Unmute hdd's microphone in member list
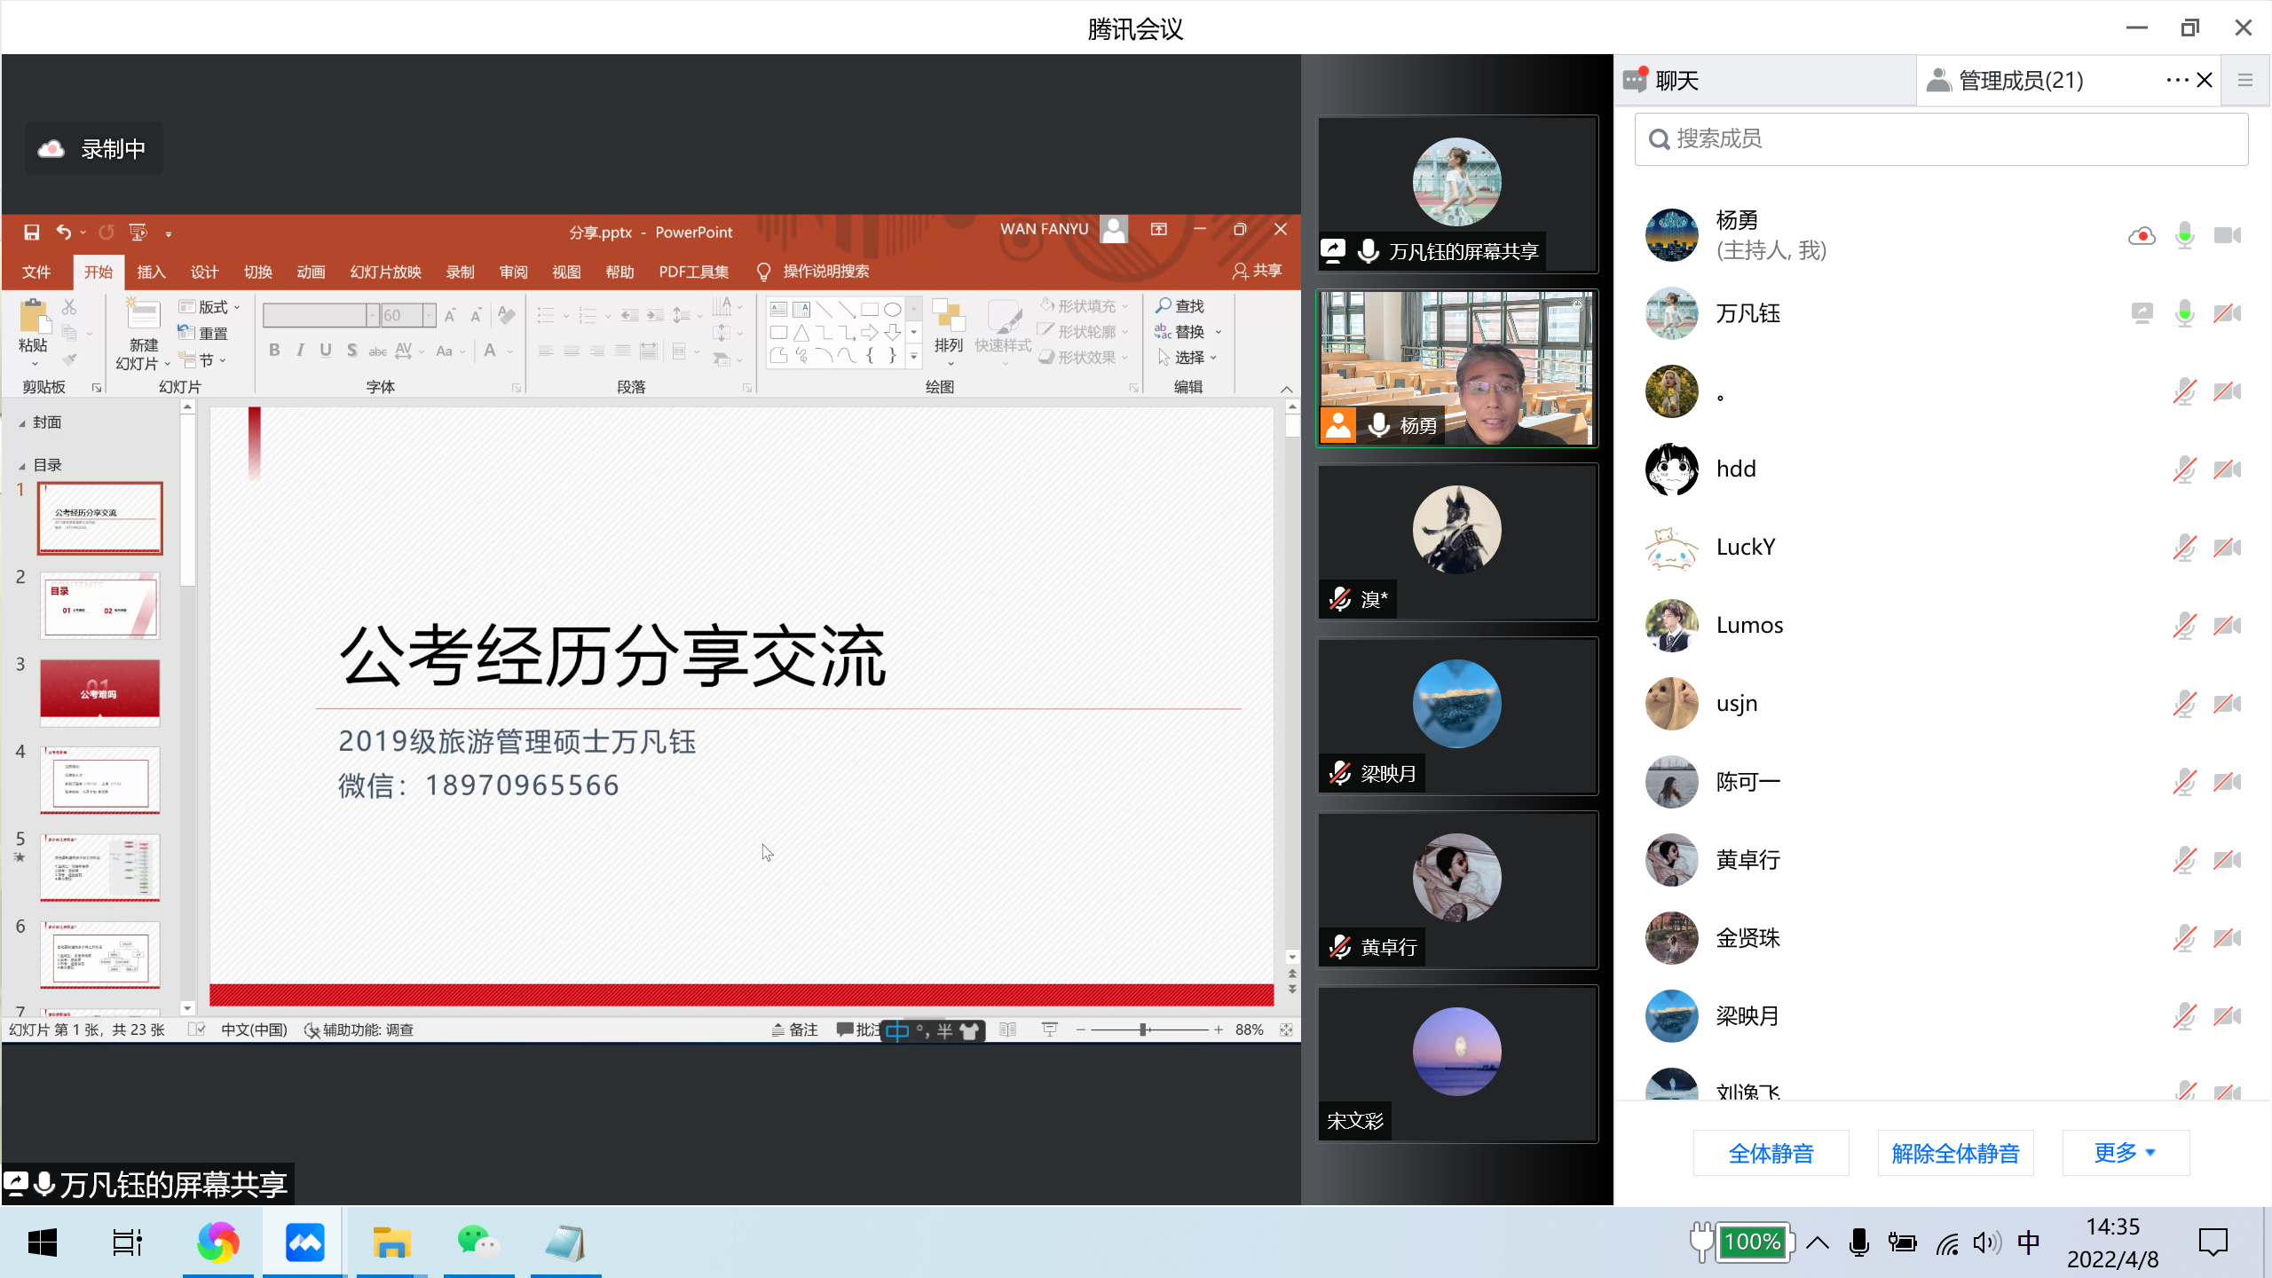The height and width of the screenshot is (1278, 2272). point(2185,469)
